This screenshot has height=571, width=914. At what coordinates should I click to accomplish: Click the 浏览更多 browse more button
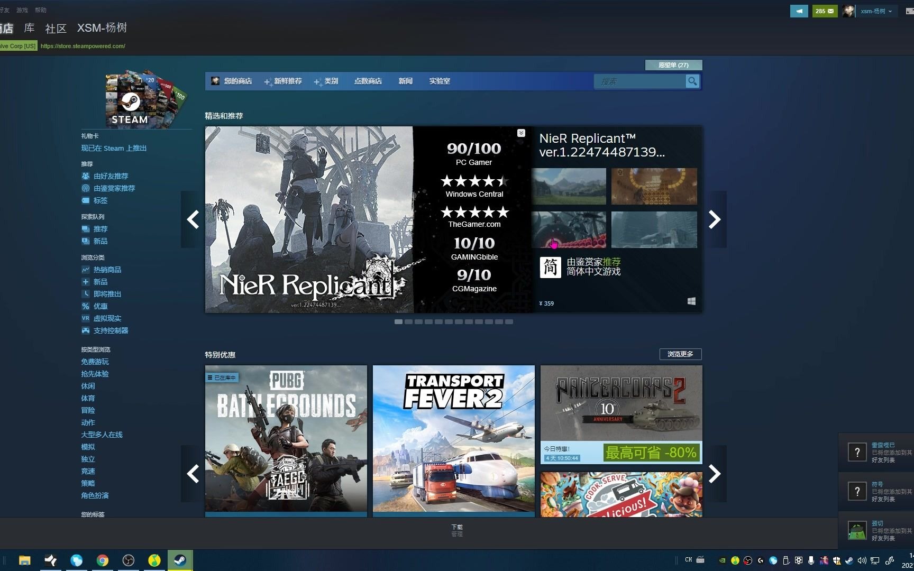click(680, 354)
